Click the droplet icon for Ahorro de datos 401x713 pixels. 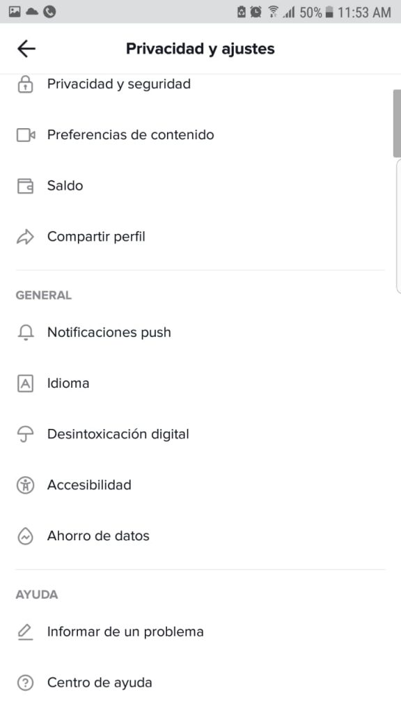[25, 536]
